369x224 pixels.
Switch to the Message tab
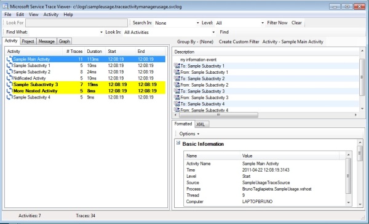point(47,41)
